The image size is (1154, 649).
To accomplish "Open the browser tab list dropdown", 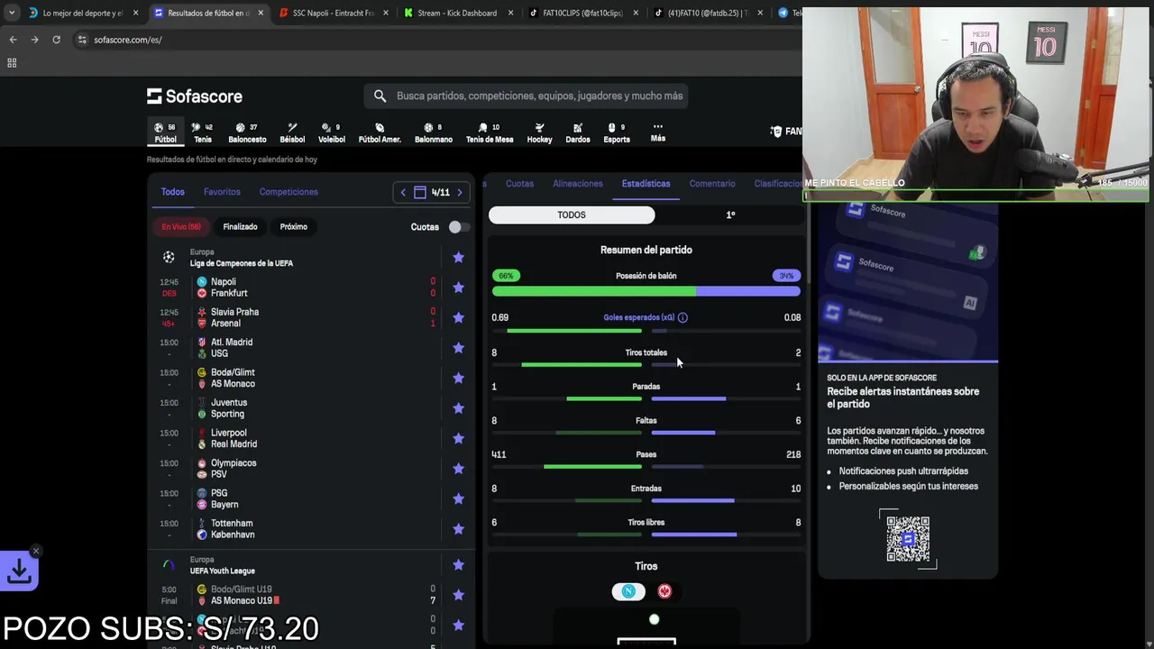I will 12,13.
